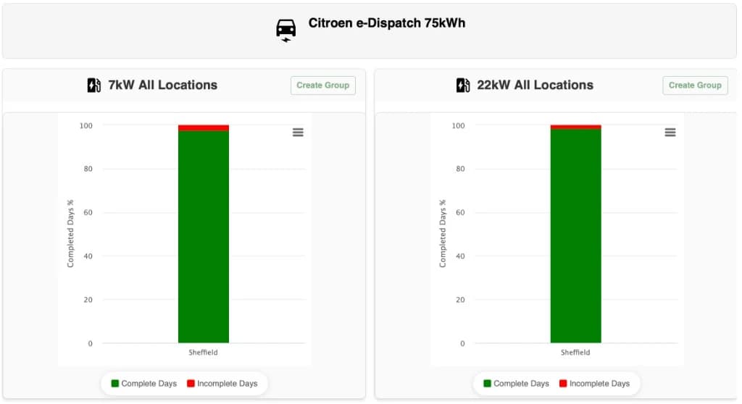Select the green bar segment in 22kW chart
This screenshot has height=404, width=742.
[576, 235]
